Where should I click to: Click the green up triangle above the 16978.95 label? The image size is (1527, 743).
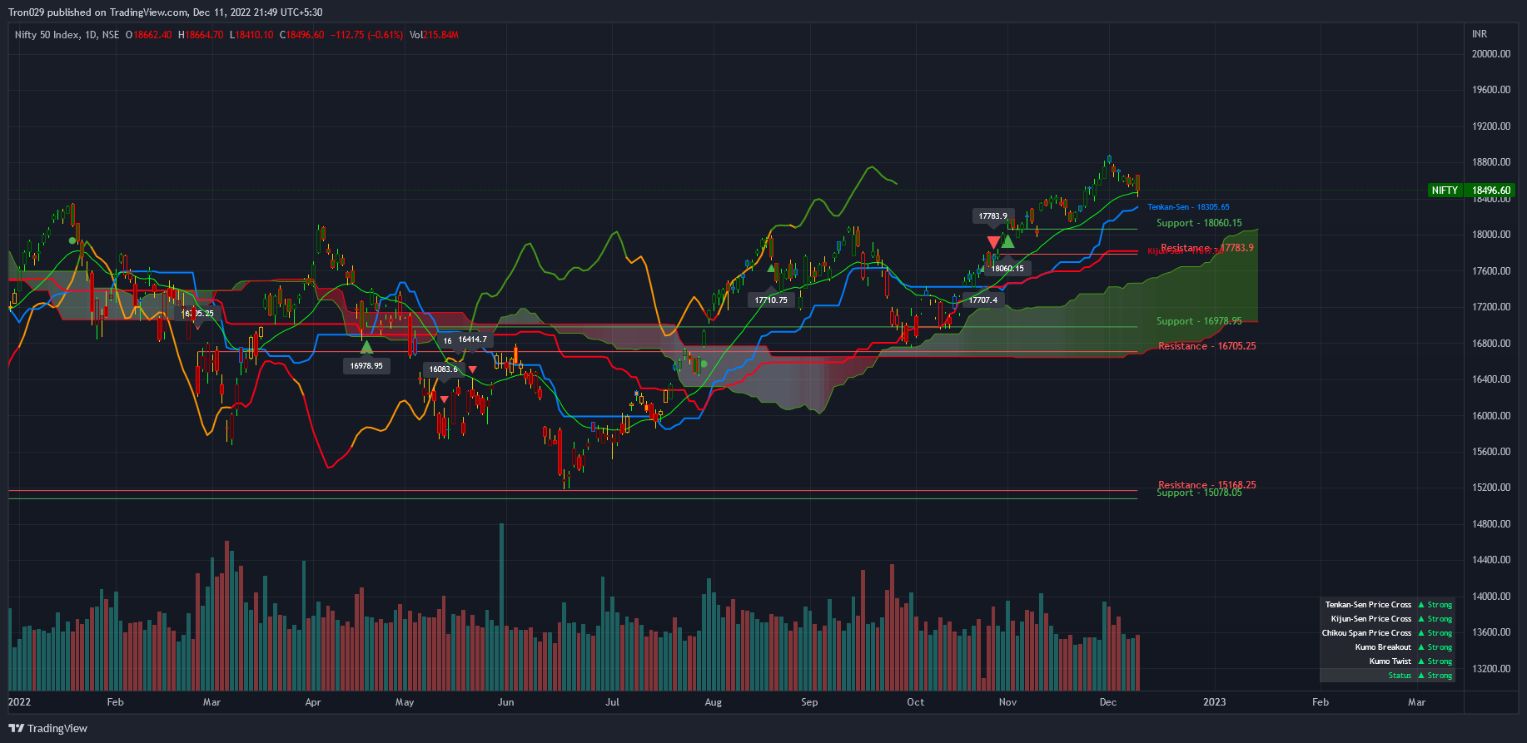coord(366,346)
